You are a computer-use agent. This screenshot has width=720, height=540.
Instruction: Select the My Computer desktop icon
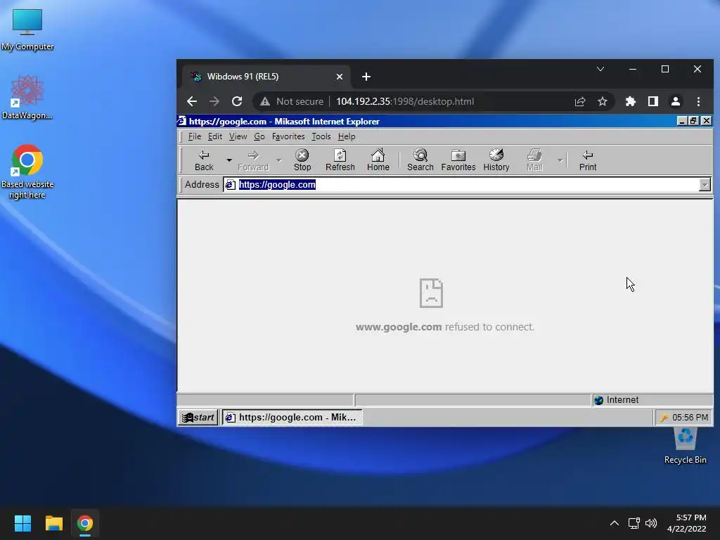point(27,30)
